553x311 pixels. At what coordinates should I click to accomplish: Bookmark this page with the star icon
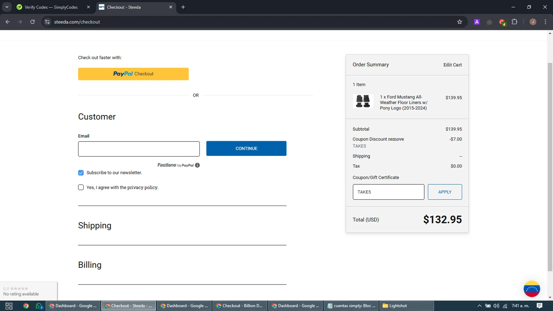459,22
